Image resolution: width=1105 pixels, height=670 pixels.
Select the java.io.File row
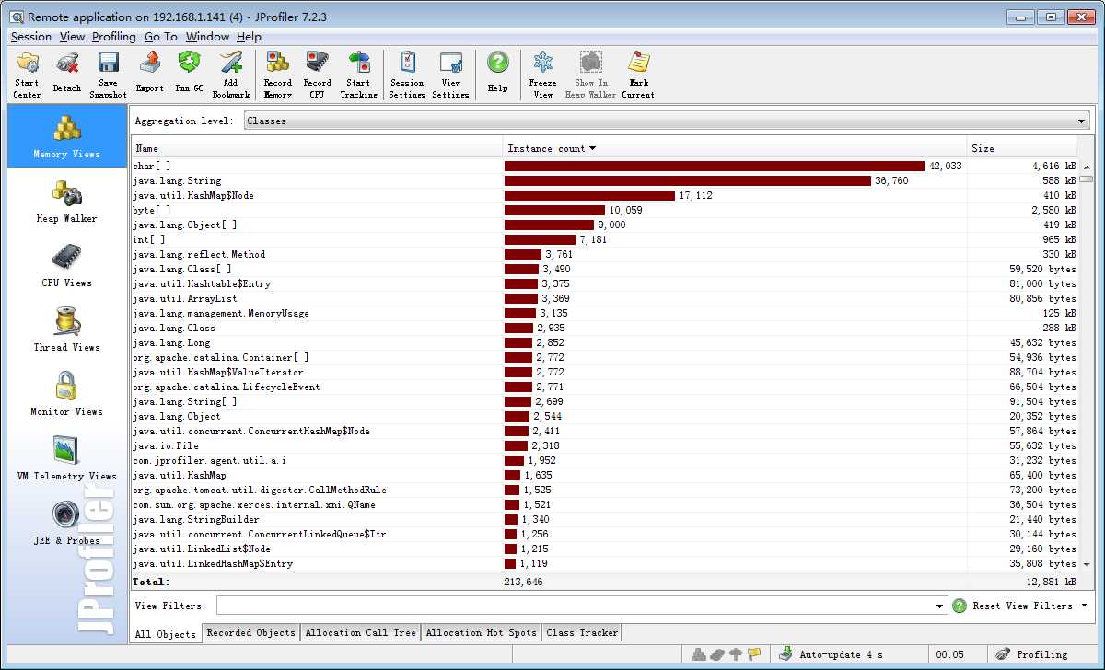[605, 445]
